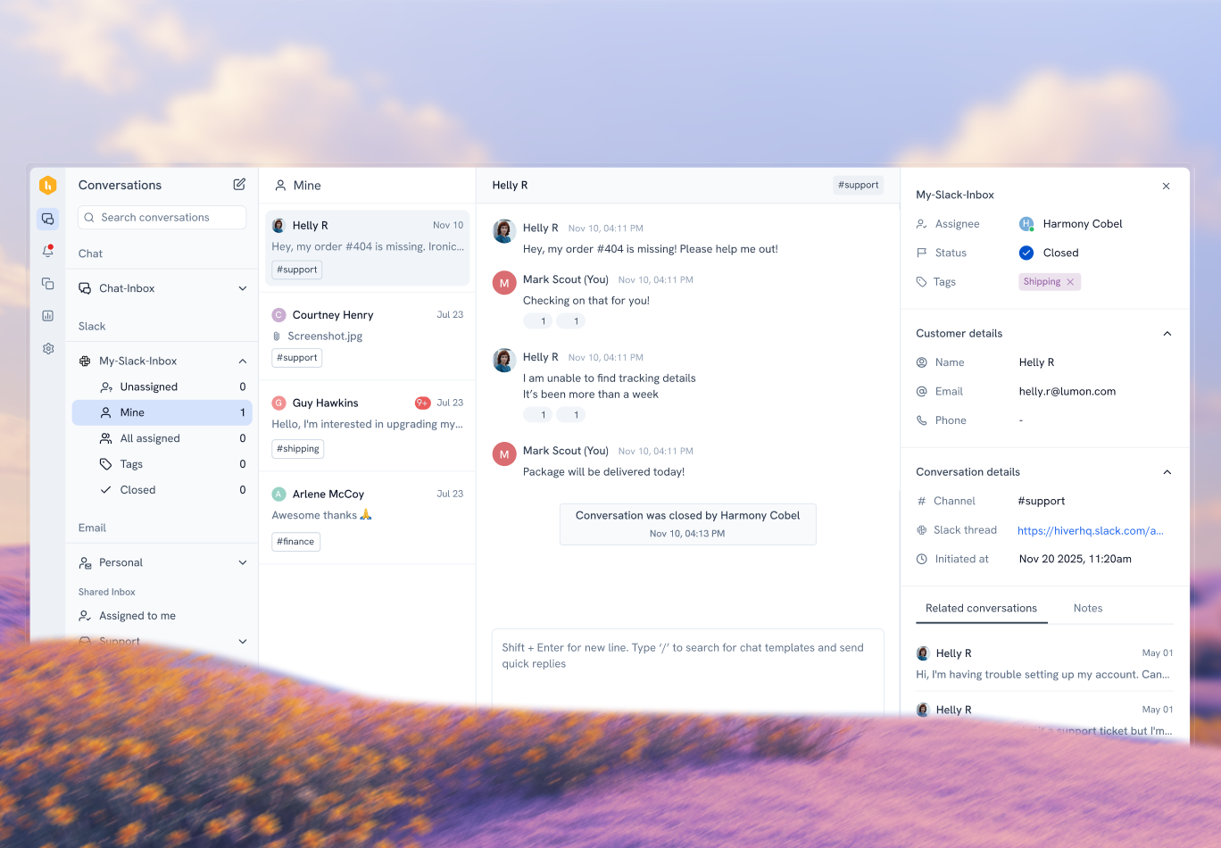
Task: Click the 9+ unread badge on Guy Hawkins
Action: click(x=422, y=403)
